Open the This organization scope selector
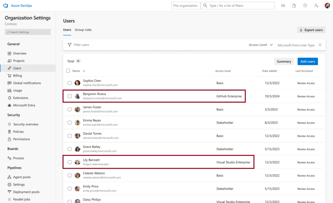Image resolution: width=333 pixels, height=203 pixels. click(185, 6)
